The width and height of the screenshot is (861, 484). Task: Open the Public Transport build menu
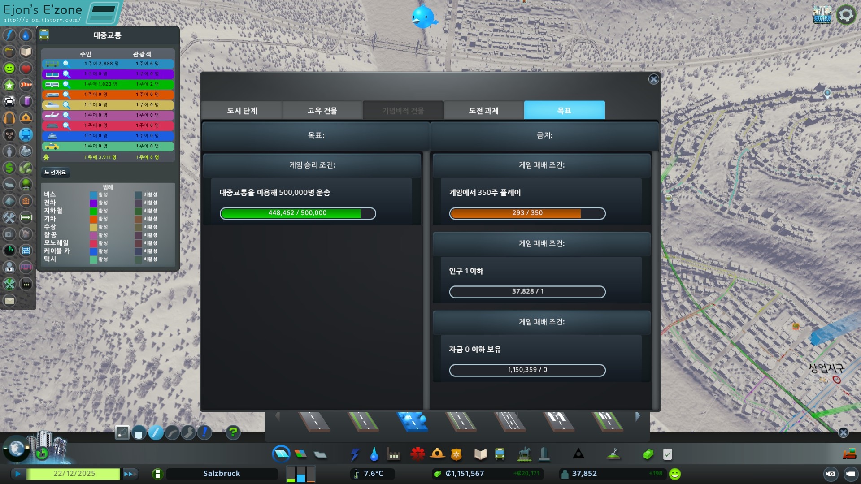click(500, 454)
